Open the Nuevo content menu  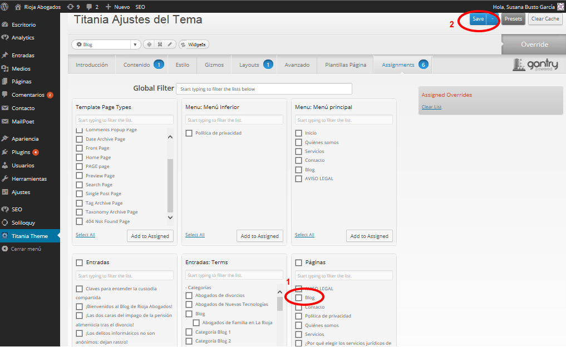click(x=117, y=7)
